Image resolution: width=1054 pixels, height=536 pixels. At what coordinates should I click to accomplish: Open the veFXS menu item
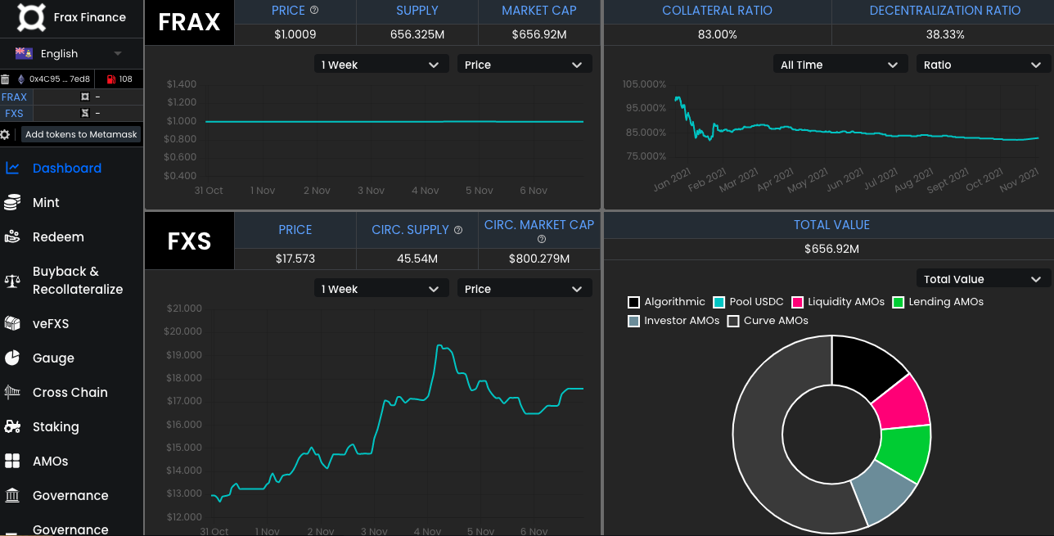[x=51, y=323]
